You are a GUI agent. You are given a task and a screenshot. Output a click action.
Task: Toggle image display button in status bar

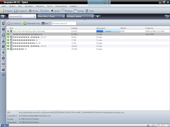coord(153,125)
